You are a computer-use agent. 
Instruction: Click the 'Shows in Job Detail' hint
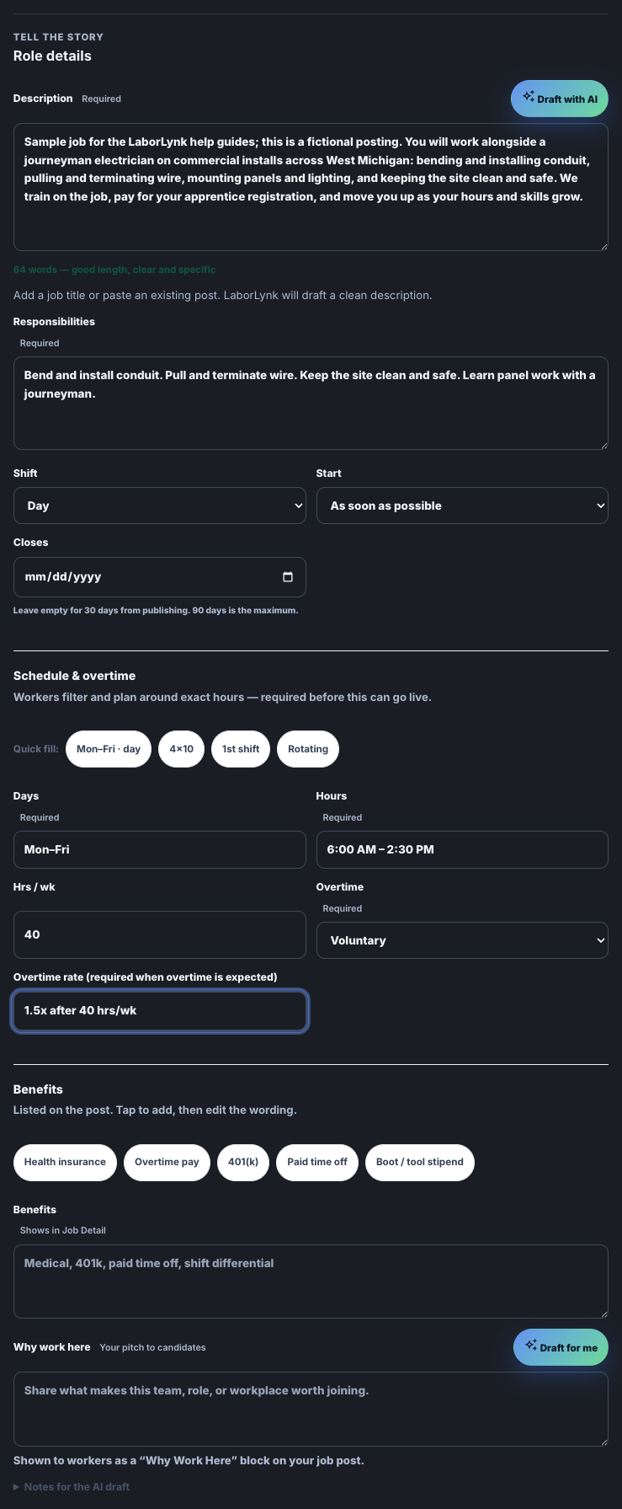[63, 1230]
